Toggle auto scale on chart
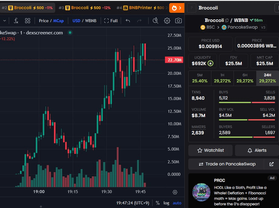Viewport: 279px width, 208px height. click(177, 203)
